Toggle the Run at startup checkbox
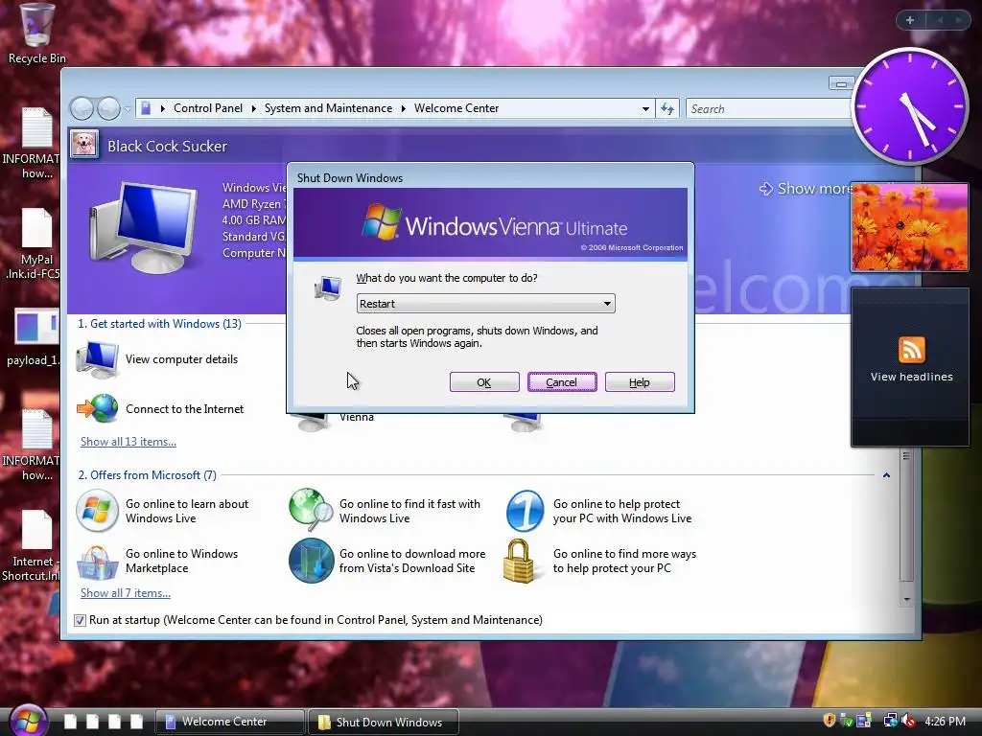 click(x=80, y=620)
